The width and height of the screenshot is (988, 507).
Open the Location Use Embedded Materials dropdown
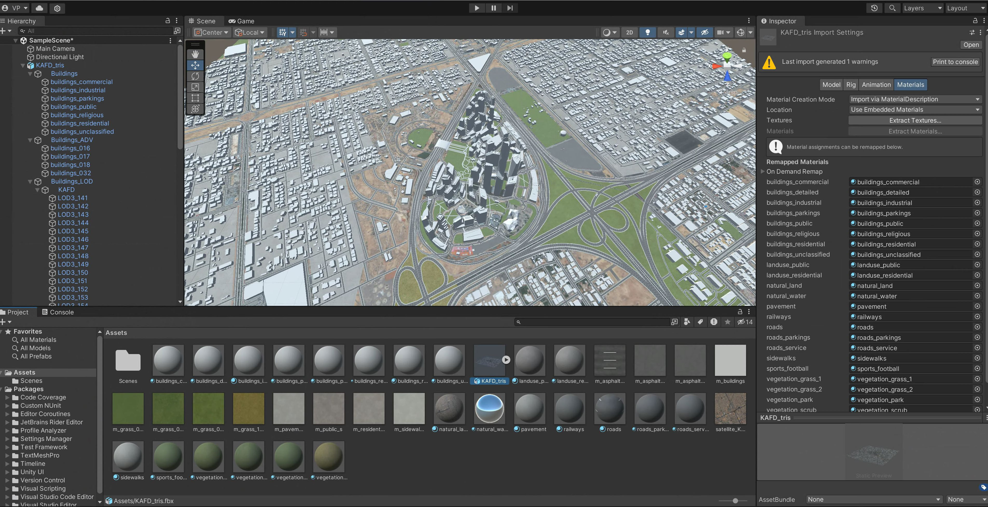(915, 110)
